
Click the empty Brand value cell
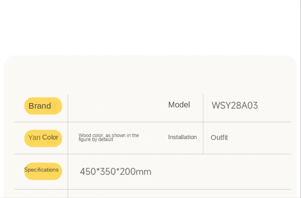pos(115,108)
